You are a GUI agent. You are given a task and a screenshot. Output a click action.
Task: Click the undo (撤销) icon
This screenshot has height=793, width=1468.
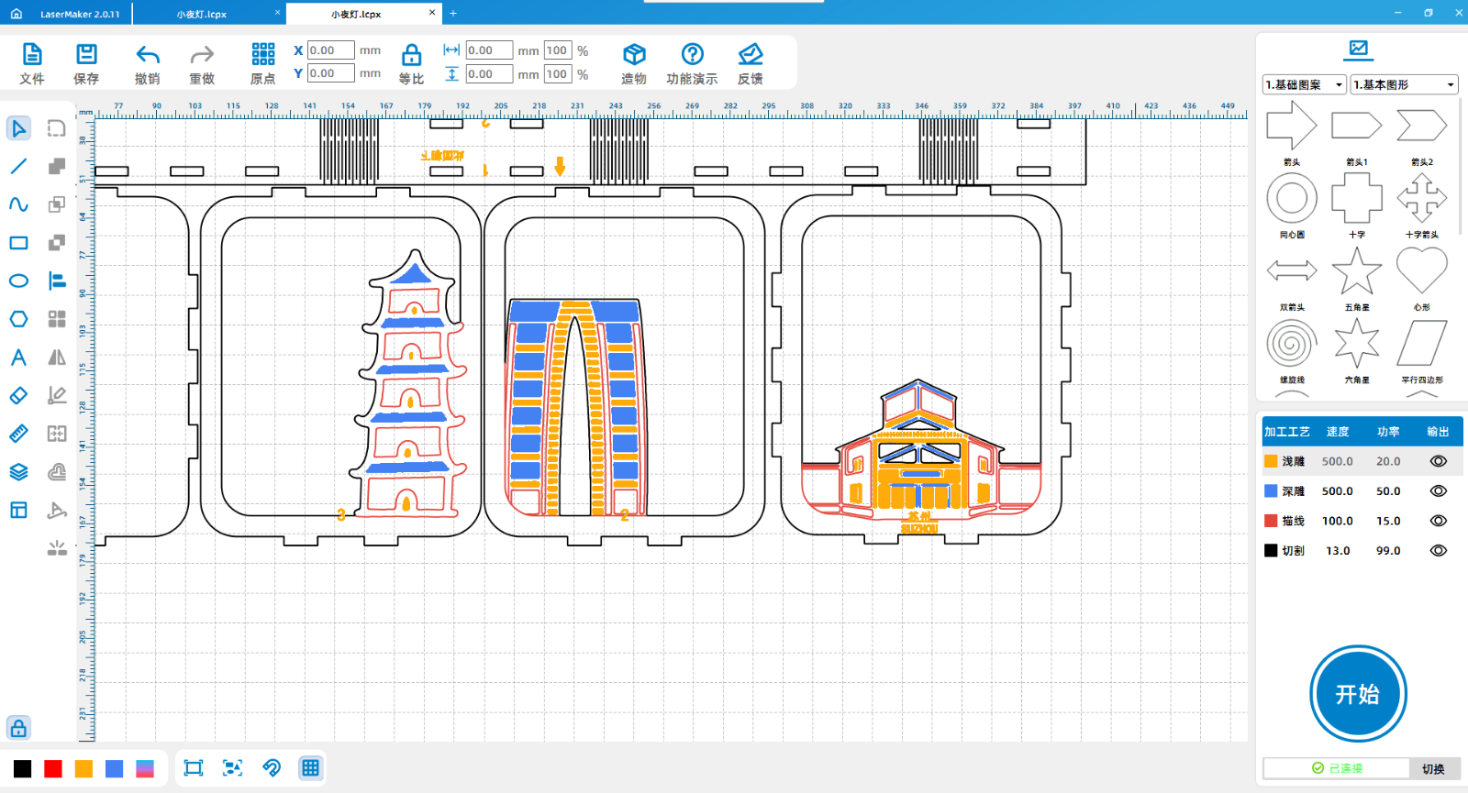(147, 55)
